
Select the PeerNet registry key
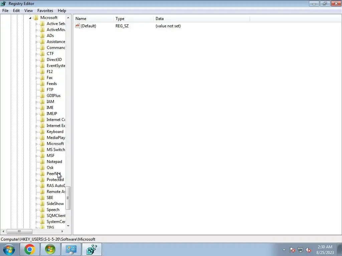pos(54,174)
